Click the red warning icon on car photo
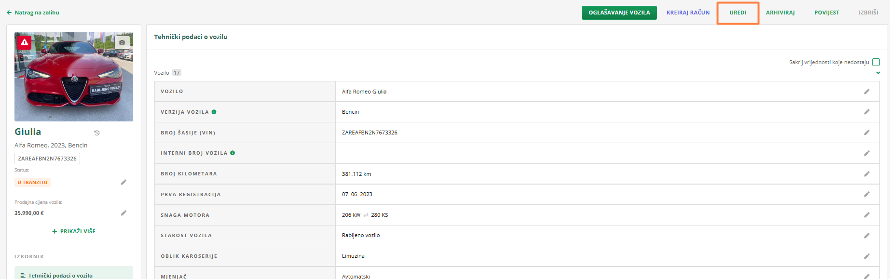The image size is (890, 279). click(x=25, y=42)
